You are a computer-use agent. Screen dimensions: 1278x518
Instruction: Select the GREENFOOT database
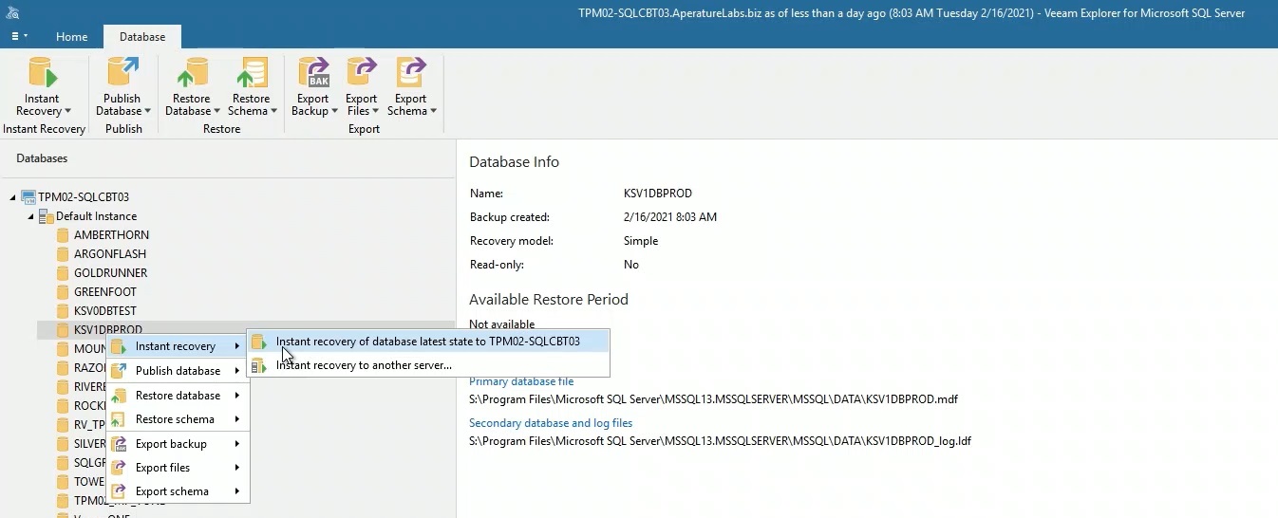(x=104, y=292)
